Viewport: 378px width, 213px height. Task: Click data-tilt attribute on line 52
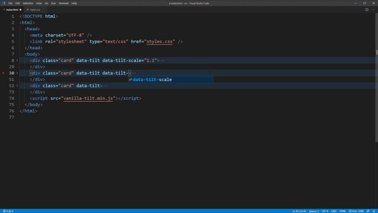tap(88, 86)
